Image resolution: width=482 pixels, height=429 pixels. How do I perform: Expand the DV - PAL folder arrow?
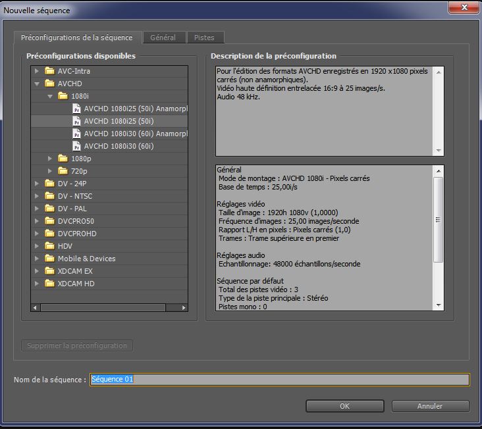click(37, 209)
